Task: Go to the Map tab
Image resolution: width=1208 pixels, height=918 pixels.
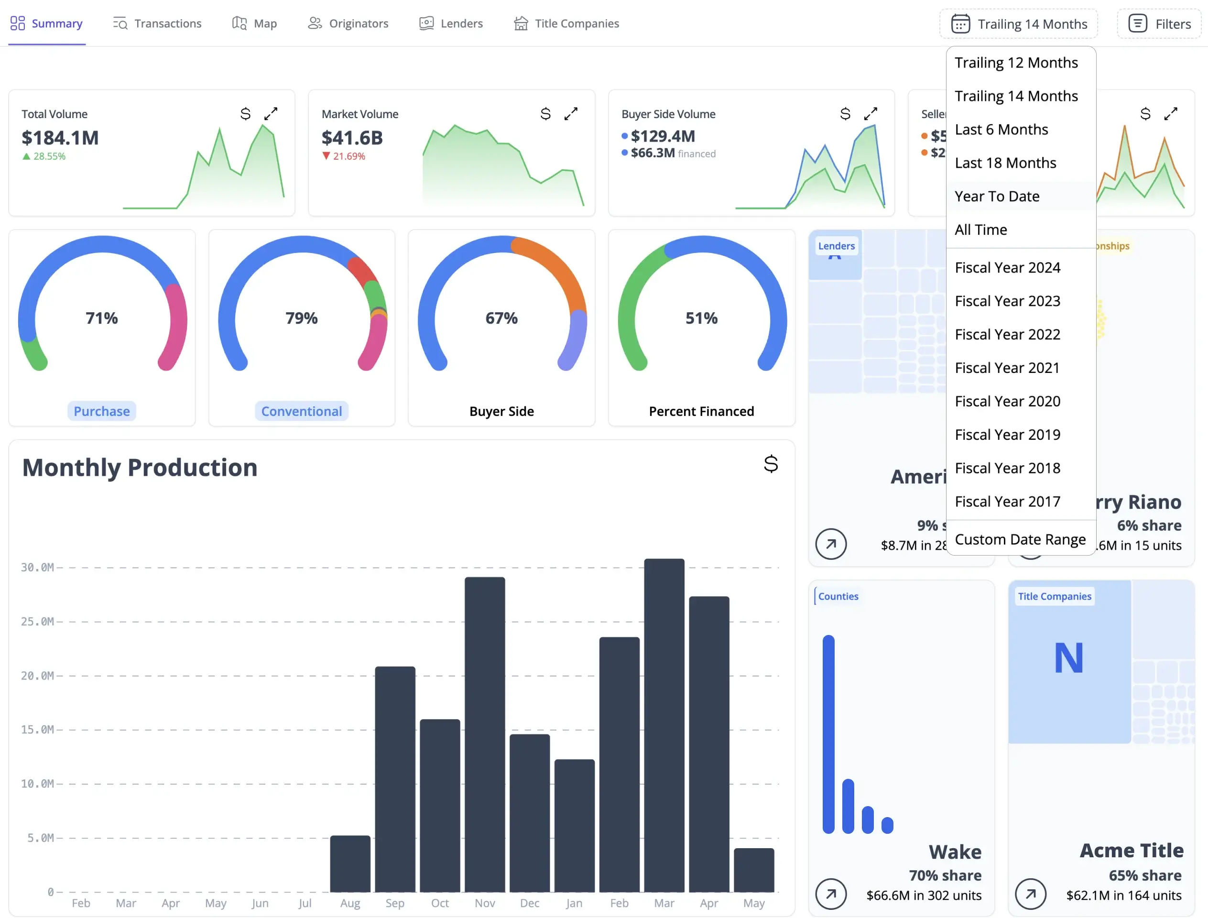Action: 255,23
